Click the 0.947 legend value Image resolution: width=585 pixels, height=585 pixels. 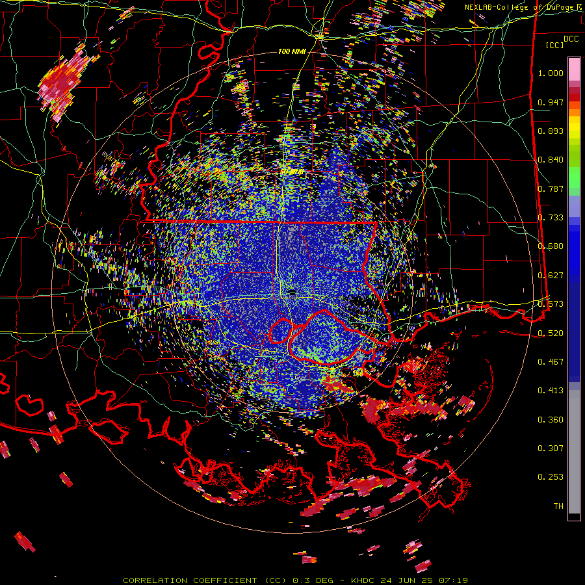551,102
